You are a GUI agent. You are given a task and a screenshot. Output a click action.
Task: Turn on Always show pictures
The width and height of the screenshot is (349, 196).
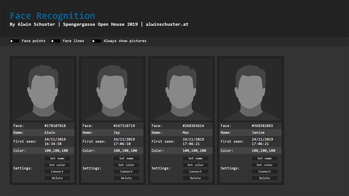coord(97,41)
